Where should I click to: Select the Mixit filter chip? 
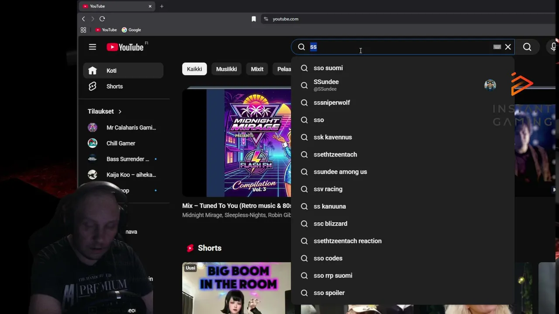tap(257, 69)
